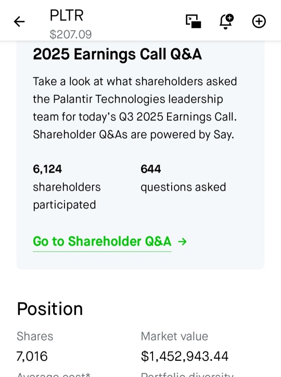Screen dimensions: 281x377
Task: Tap the 644 questions asked stat
Action: [x=183, y=178]
